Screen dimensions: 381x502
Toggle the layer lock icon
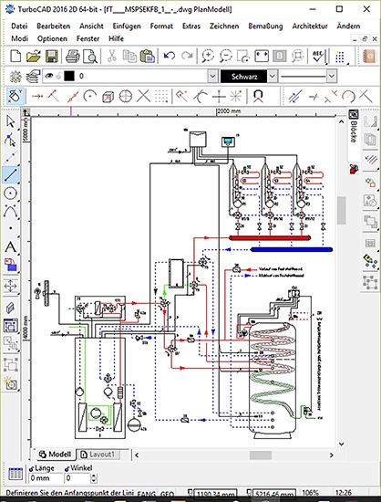(x=58, y=76)
